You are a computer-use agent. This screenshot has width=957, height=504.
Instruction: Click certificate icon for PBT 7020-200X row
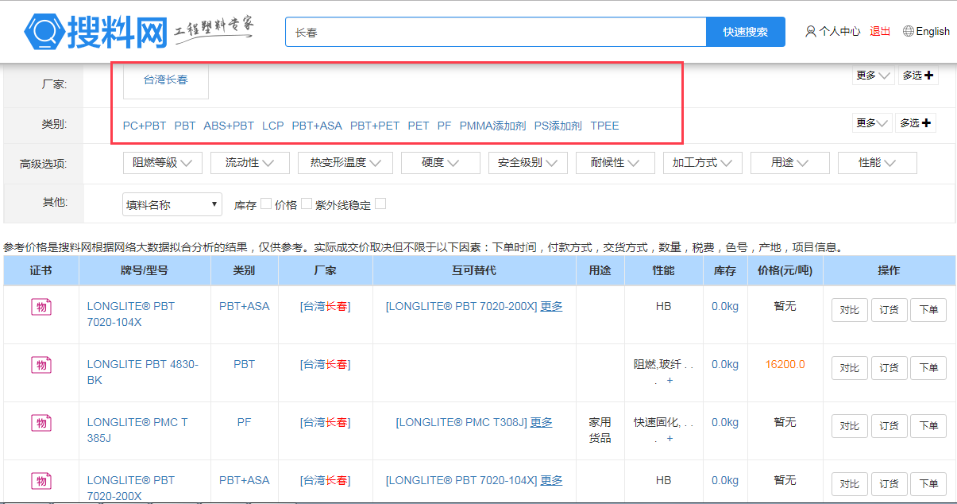(x=41, y=481)
